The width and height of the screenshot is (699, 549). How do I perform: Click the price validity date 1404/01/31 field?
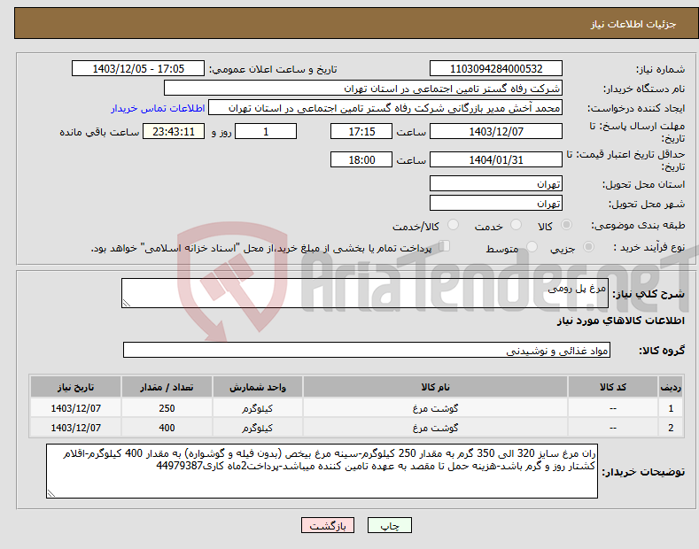pos(496,159)
